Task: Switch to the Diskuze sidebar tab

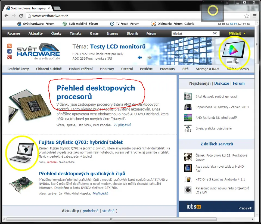Action: [x=222, y=83]
